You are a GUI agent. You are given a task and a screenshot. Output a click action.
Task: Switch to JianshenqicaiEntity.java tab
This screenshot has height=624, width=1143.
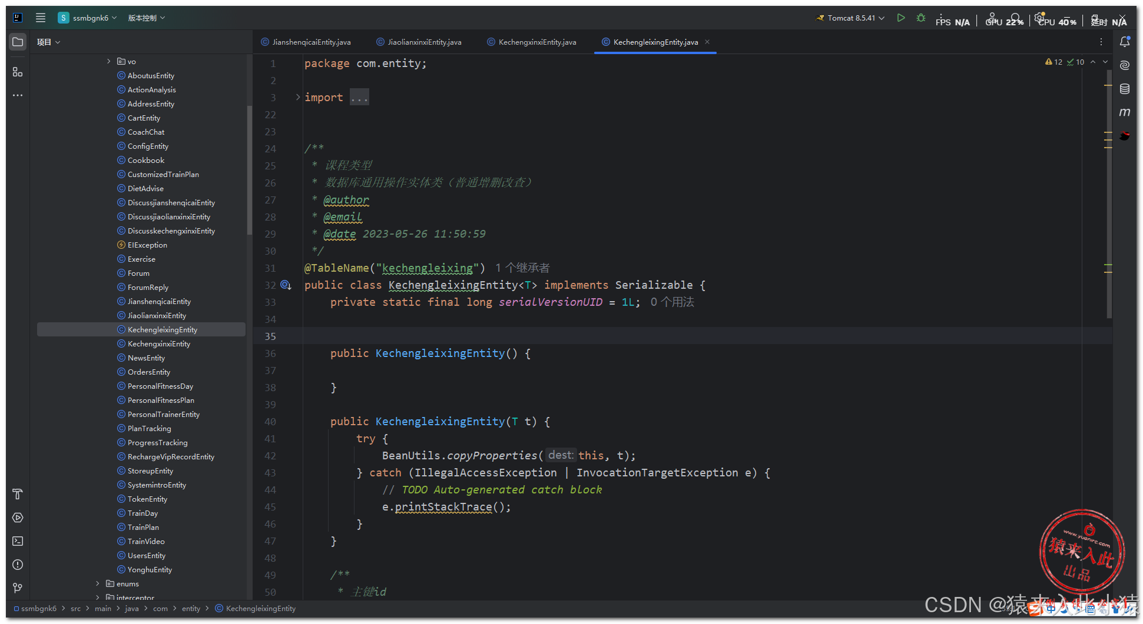pyautogui.click(x=306, y=42)
